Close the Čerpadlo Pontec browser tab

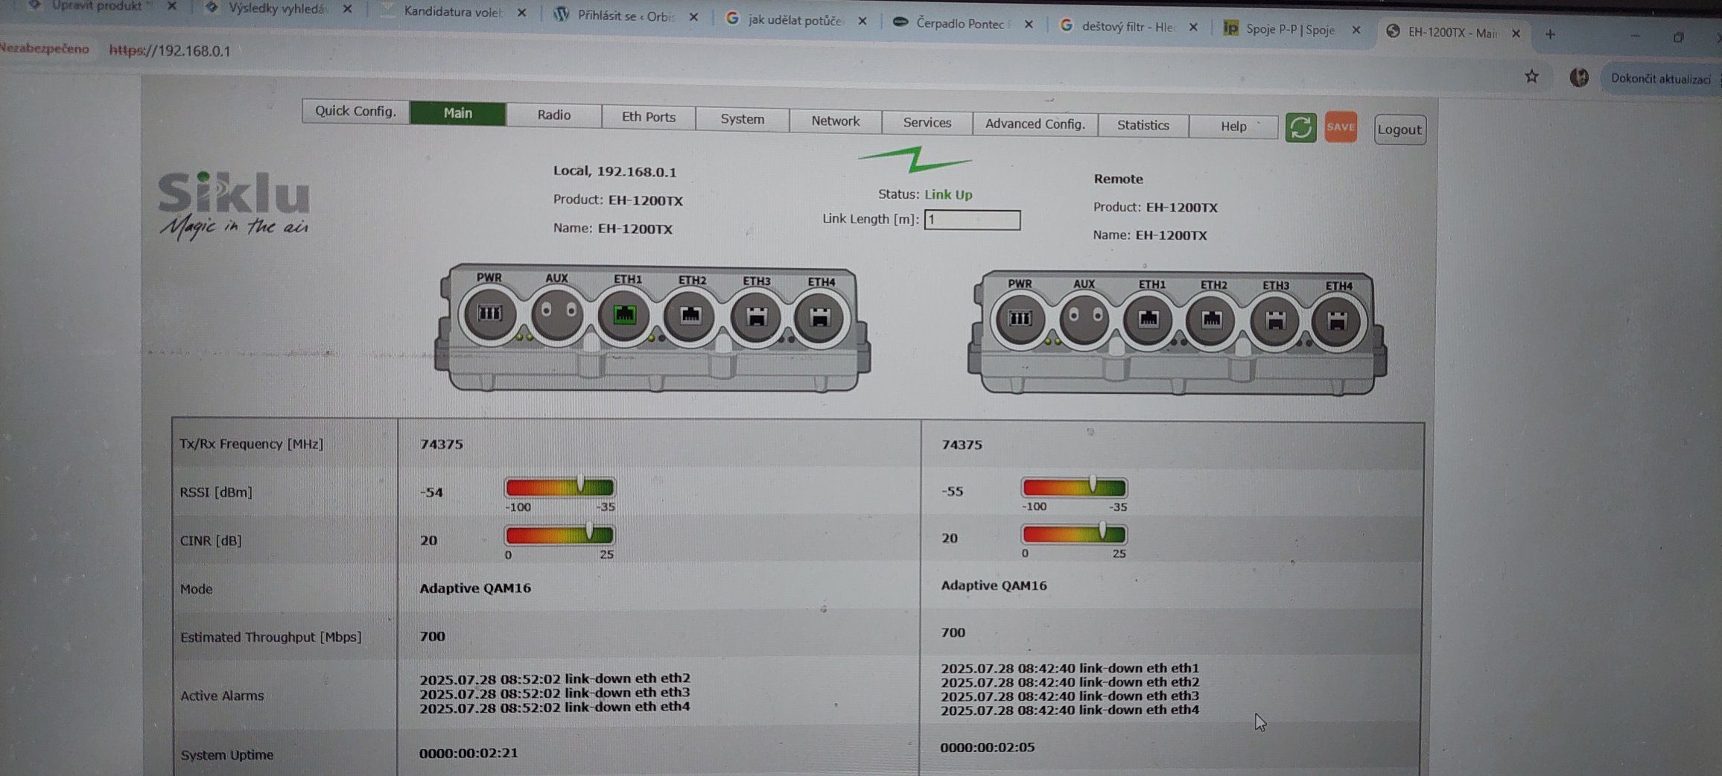(x=1029, y=25)
